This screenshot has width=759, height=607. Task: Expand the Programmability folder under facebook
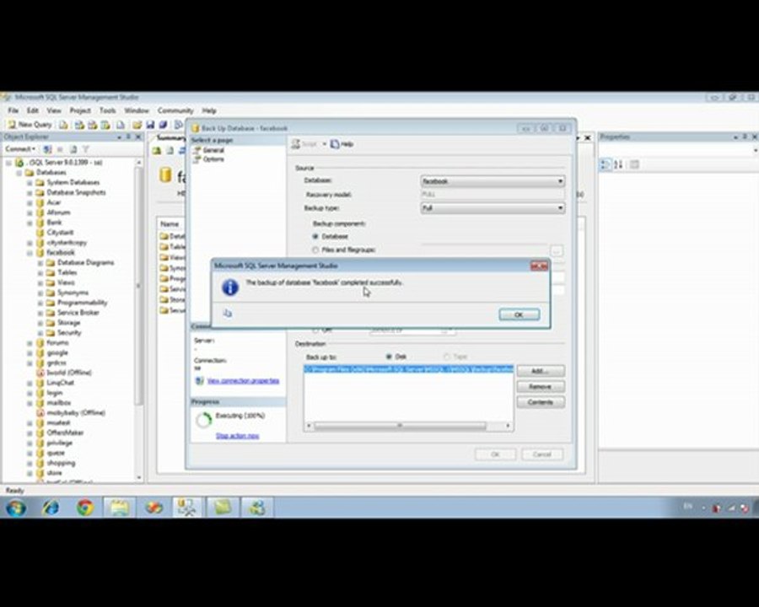pos(40,303)
